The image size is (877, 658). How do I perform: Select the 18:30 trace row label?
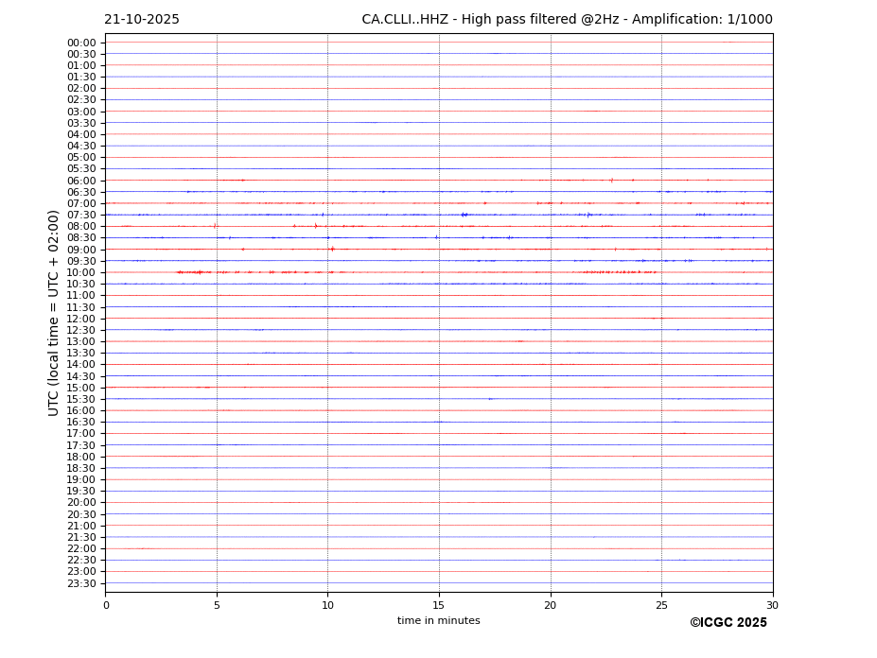(81, 468)
